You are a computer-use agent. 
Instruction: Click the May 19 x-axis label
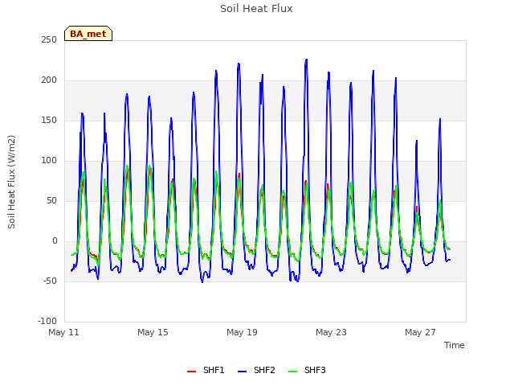tap(242, 332)
